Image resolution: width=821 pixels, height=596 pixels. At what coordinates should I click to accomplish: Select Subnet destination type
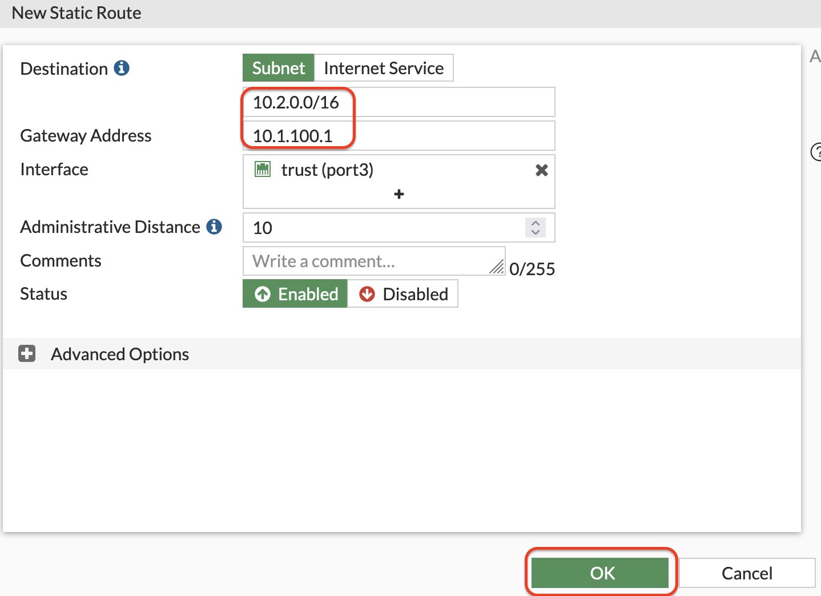[x=279, y=68]
